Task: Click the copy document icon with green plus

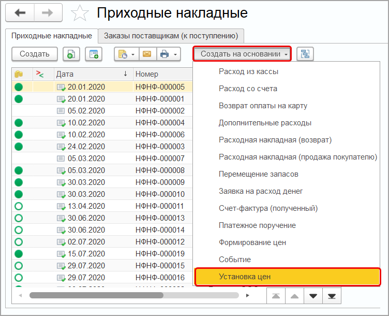Action: click(71, 54)
